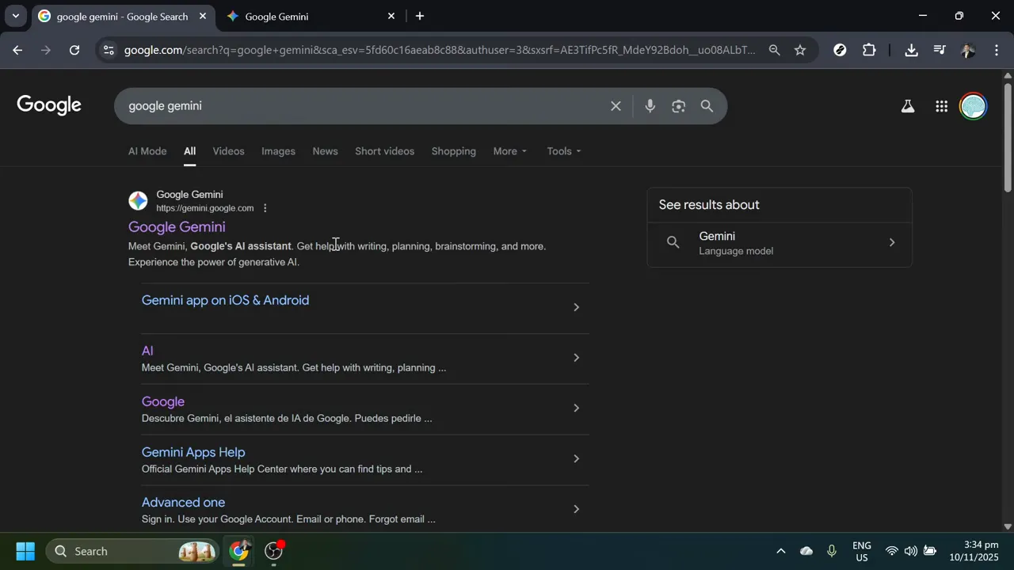Close the google gemini search tab

pos(203,16)
